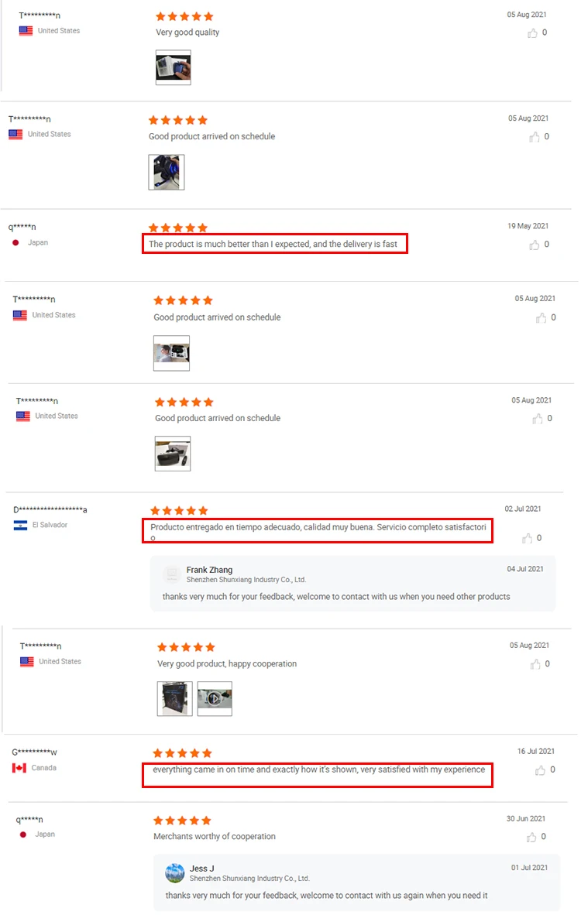The width and height of the screenshot is (581, 915).
Task: Click the El Salvador flag icon
Action: point(20,525)
